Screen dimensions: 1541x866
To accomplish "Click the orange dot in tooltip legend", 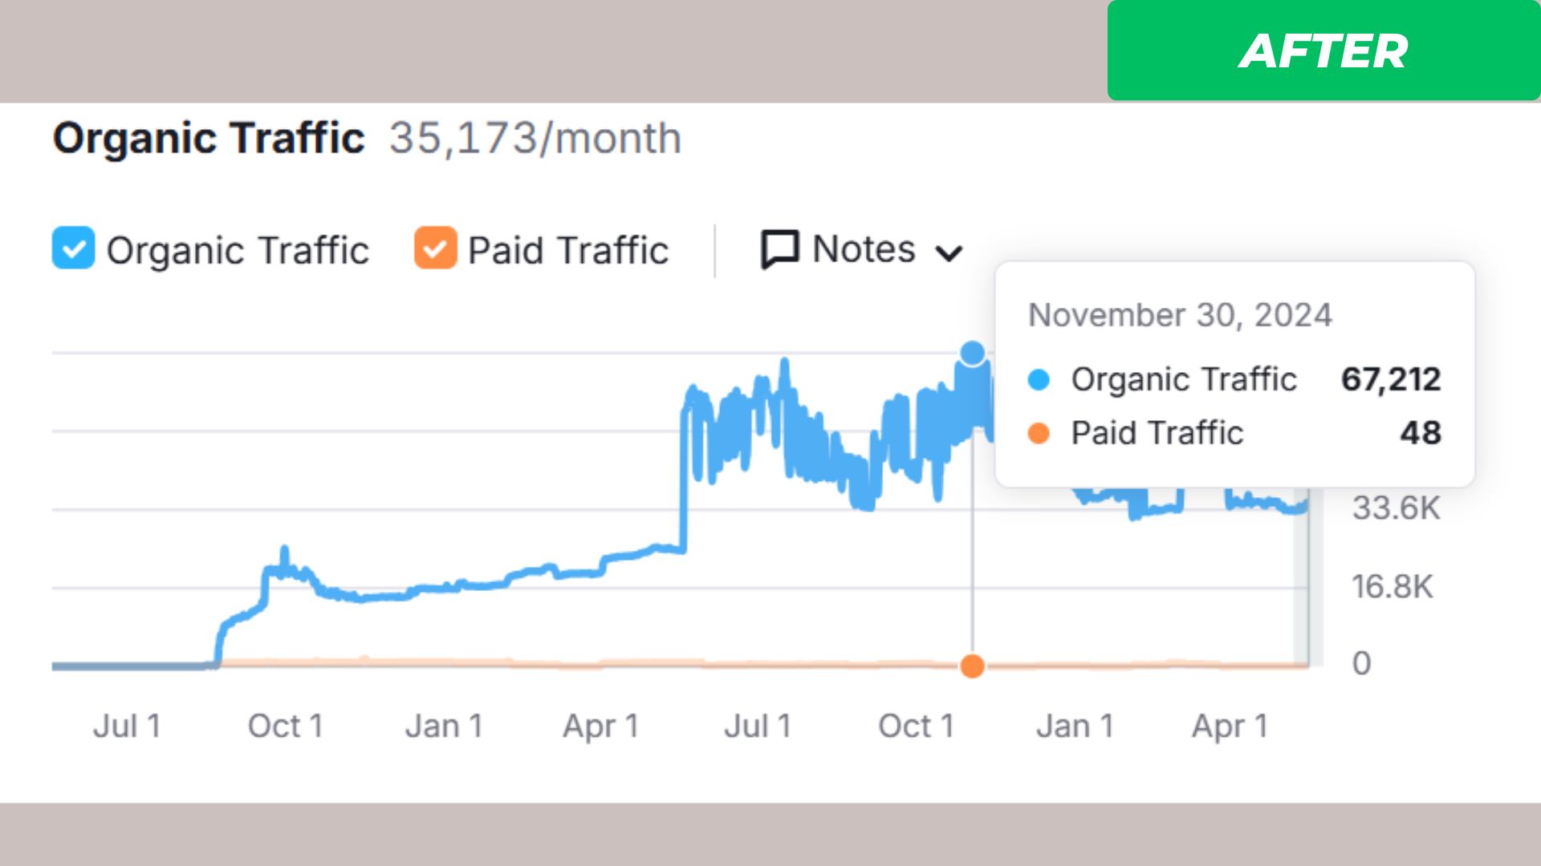I will (x=1039, y=433).
